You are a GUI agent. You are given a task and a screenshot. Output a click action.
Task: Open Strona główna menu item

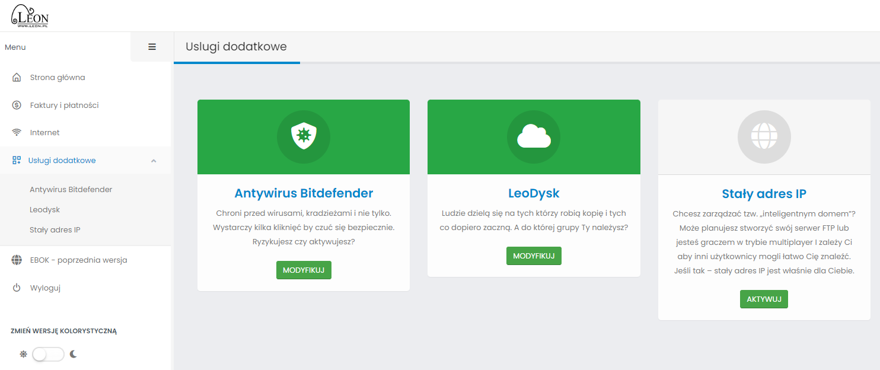pos(85,77)
